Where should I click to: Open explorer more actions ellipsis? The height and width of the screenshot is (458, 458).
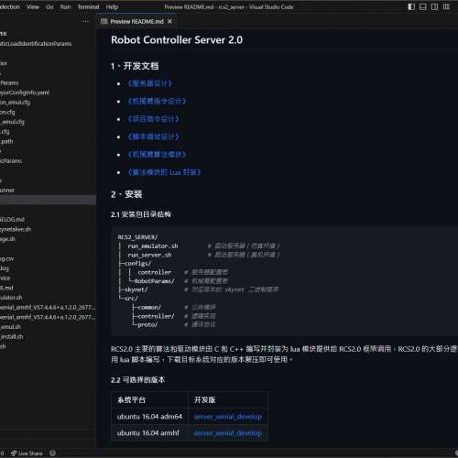pos(86,21)
